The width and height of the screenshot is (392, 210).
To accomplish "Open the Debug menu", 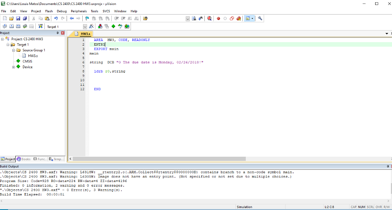I will click(x=62, y=11).
